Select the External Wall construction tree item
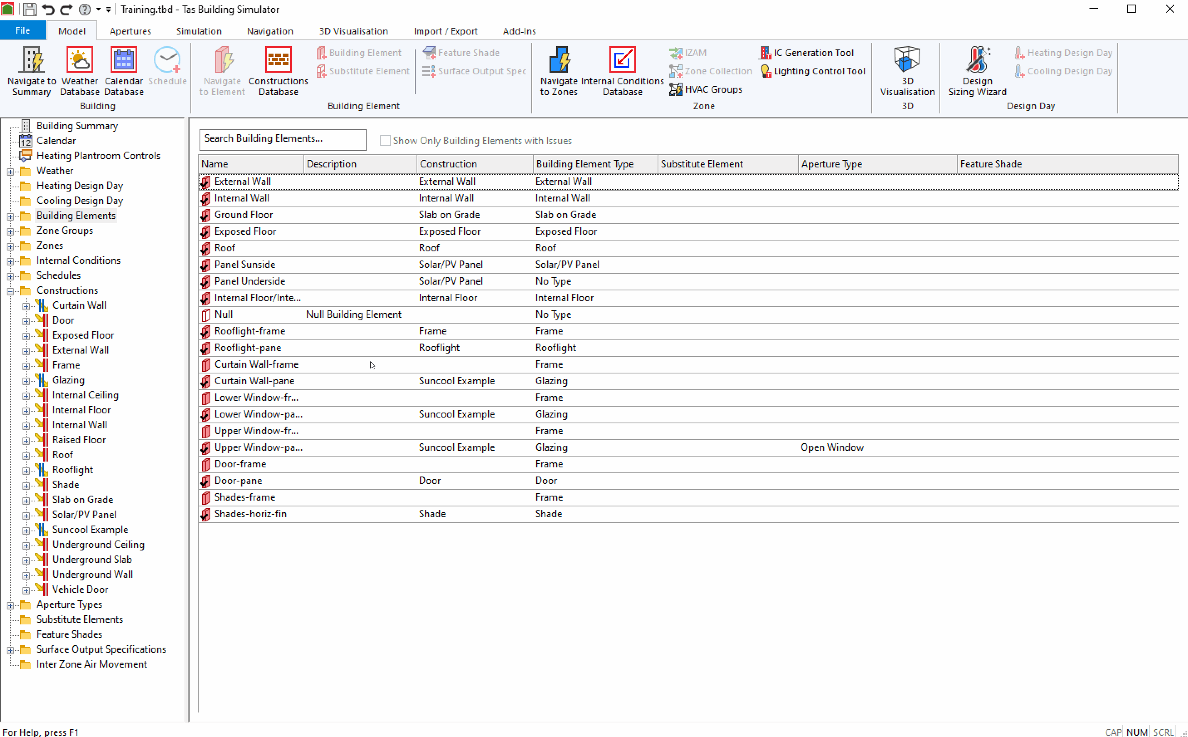This screenshot has width=1188, height=737. point(78,350)
